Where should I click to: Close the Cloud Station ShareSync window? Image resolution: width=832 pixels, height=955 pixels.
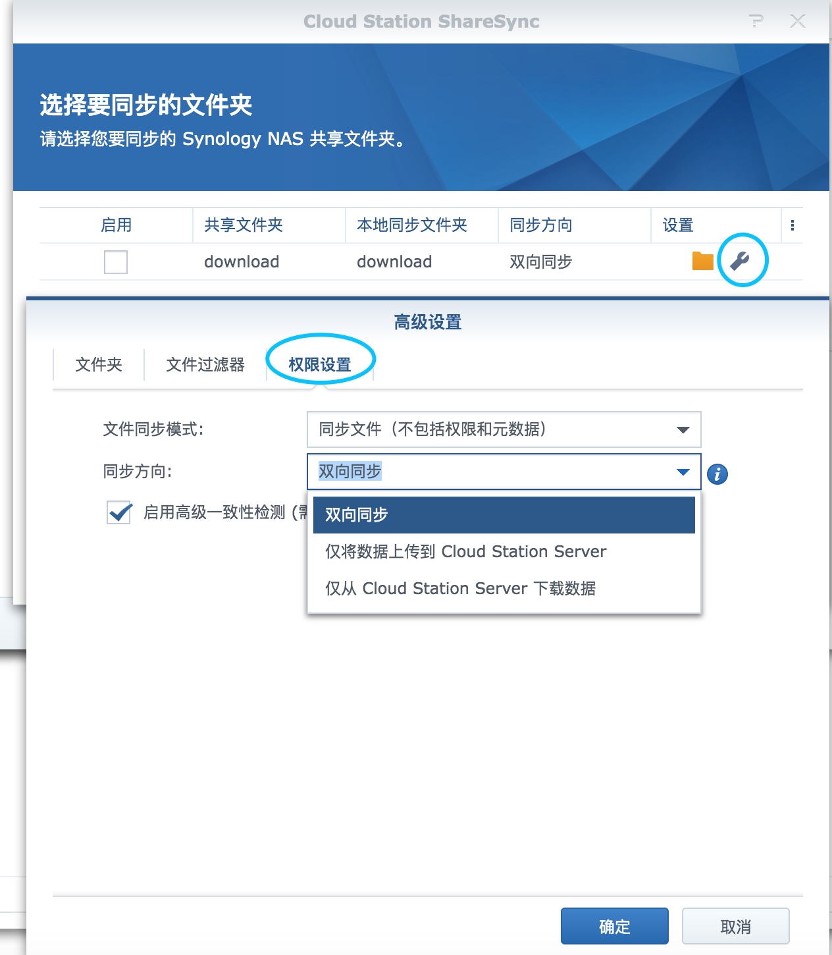[x=798, y=21]
